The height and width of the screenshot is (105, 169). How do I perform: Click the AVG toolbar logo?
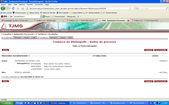click(4, 17)
